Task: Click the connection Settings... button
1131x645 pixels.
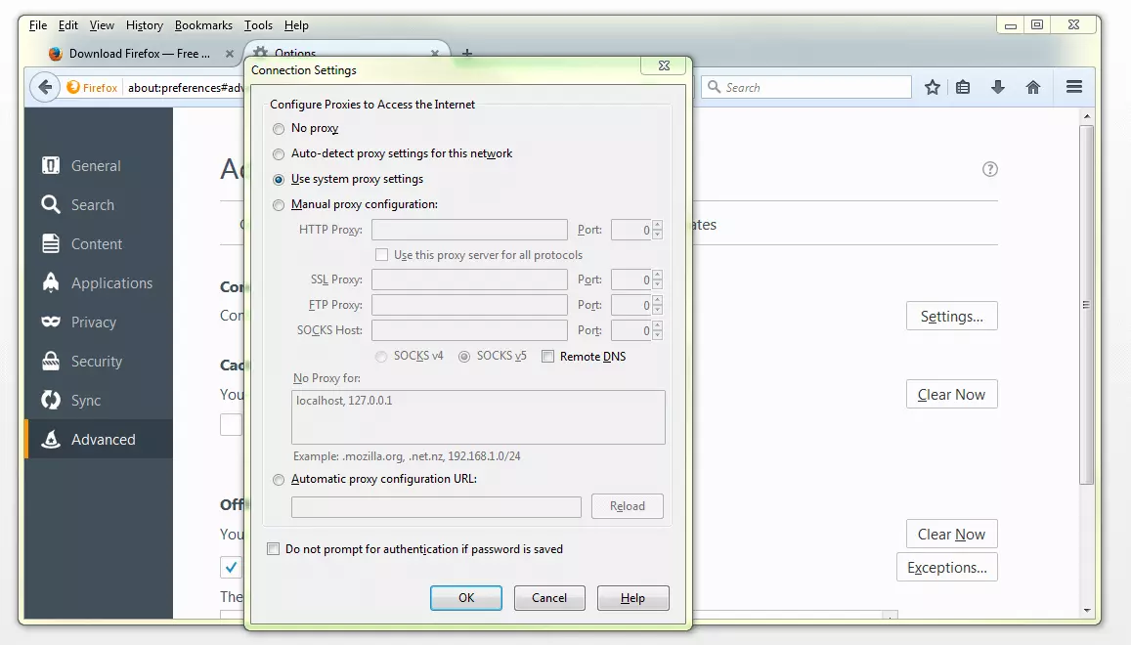Action: tap(951, 316)
